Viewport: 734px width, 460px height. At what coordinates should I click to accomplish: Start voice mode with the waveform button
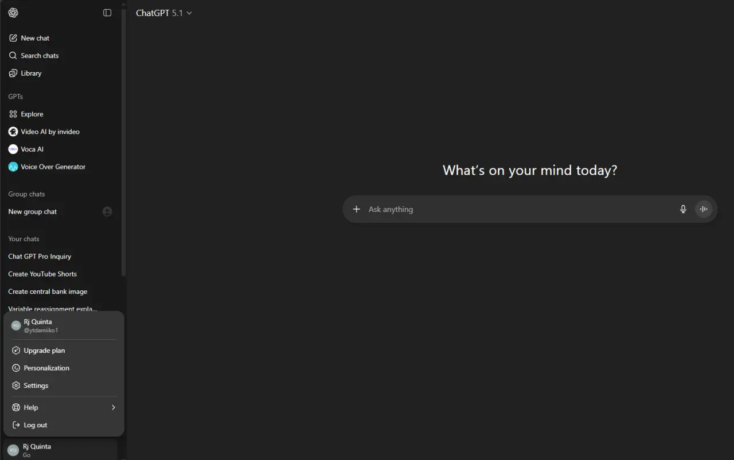pyautogui.click(x=704, y=209)
